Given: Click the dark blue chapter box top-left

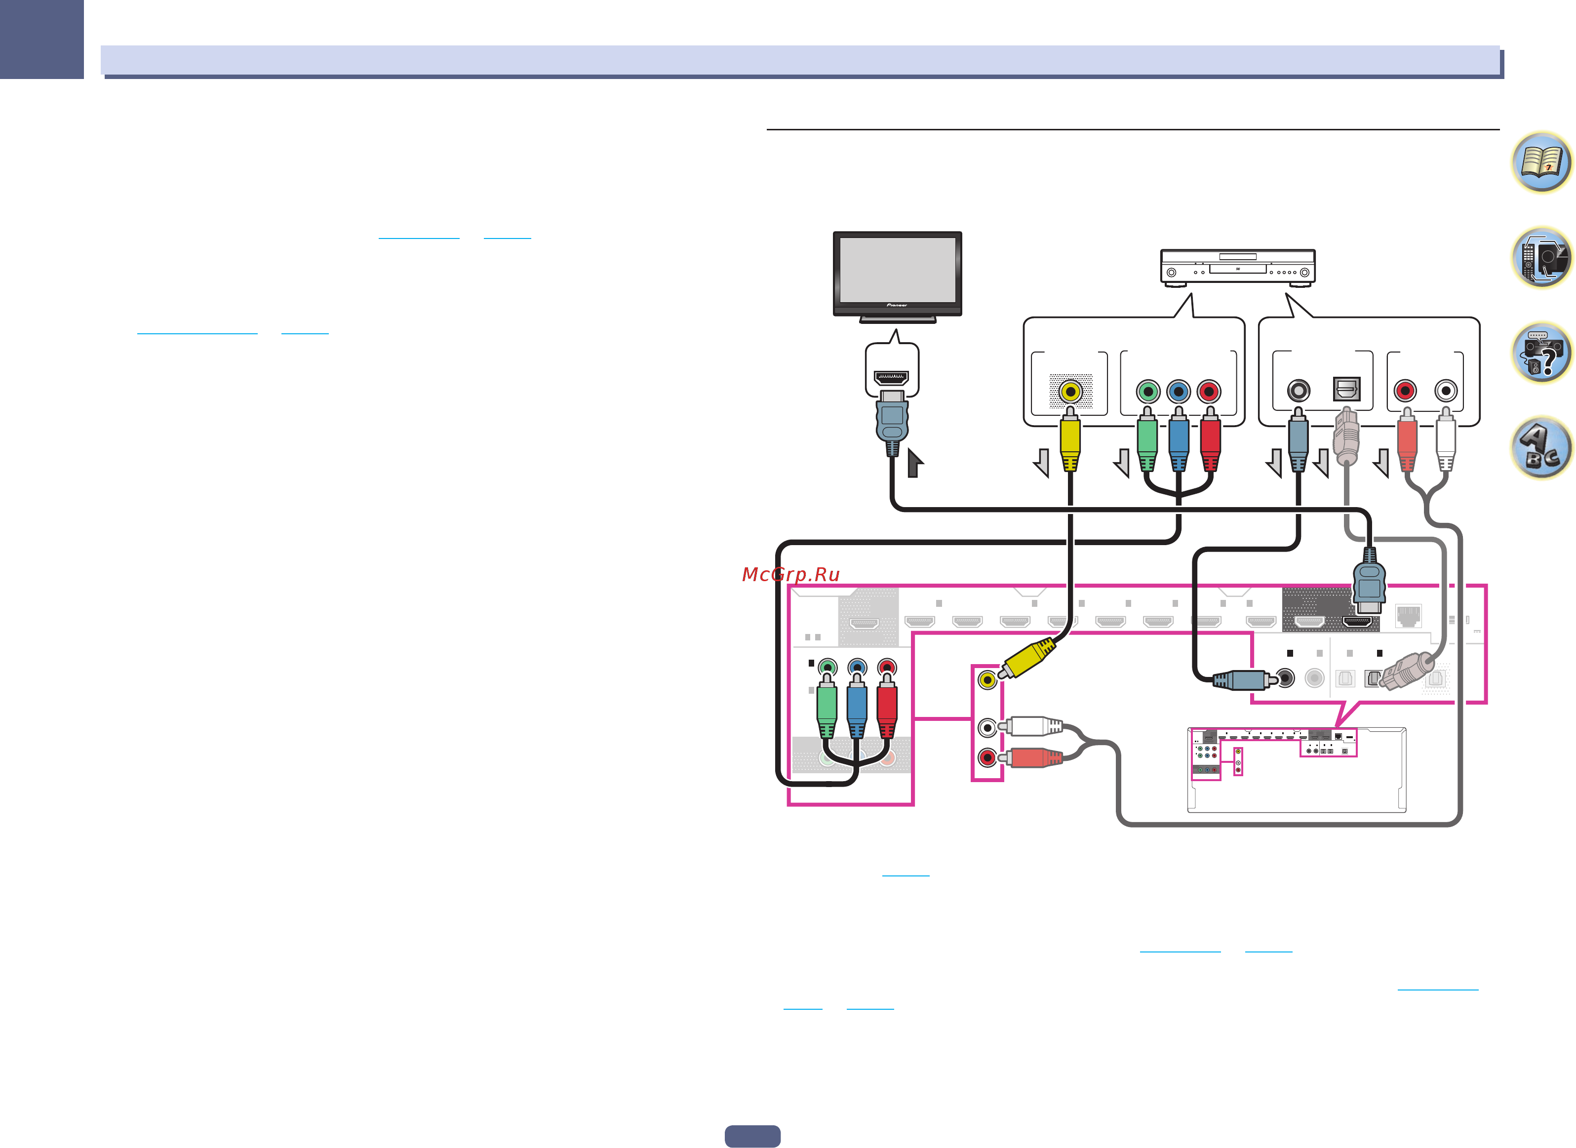Looking at the screenshot, I should click(41, 39).
